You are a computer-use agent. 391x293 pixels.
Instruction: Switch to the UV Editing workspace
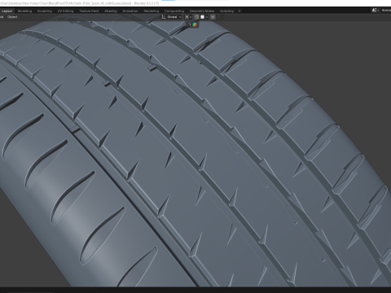(x=65, y=11)
